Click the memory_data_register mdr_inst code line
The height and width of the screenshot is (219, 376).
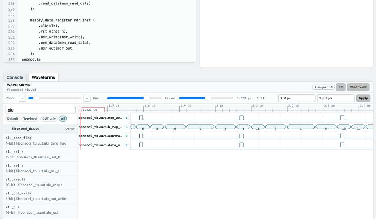62,21
